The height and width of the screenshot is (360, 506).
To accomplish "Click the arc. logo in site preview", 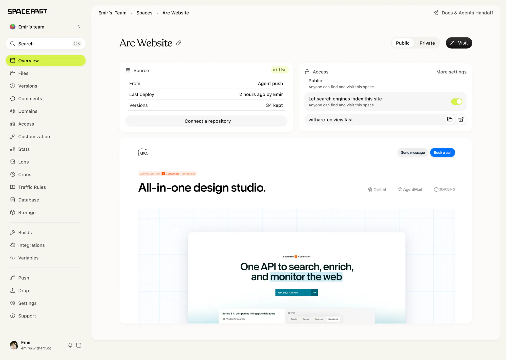I will (143, 152).
